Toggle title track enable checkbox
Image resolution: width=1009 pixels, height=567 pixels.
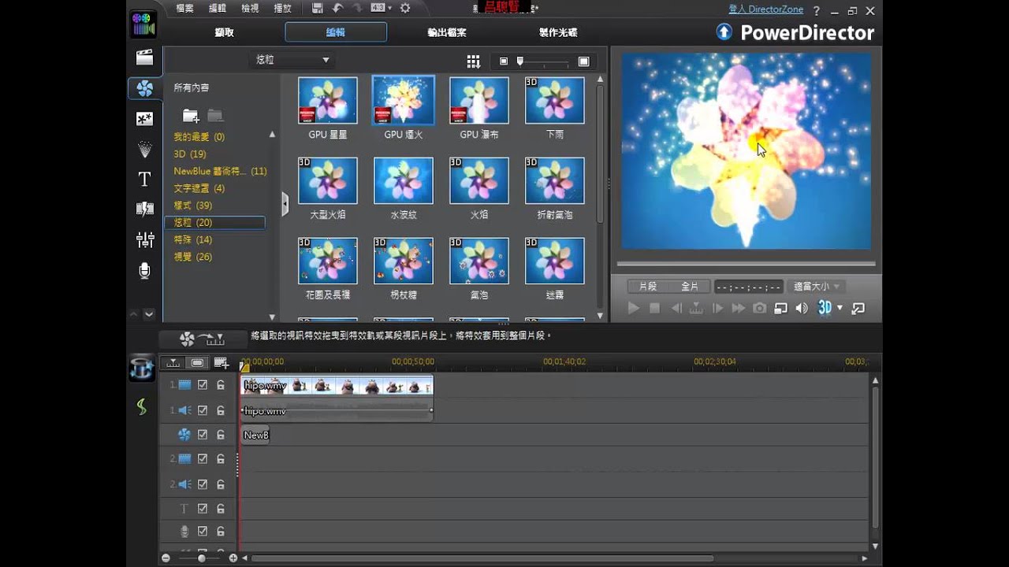203,509
